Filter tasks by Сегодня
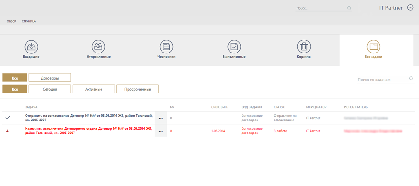The width and height of the screenshot is (419, 186). pos(50,89)
